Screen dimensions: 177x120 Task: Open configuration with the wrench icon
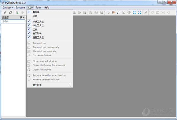click(x=146, y=12)
